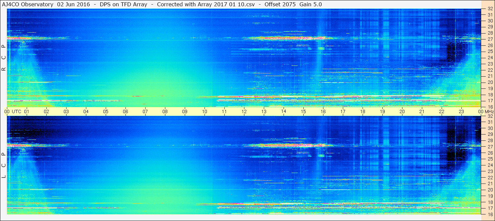Click the 27 MHz tick in RCP panel
The width and height of the screenshot is (495, 221).
[x=490, y=39]
